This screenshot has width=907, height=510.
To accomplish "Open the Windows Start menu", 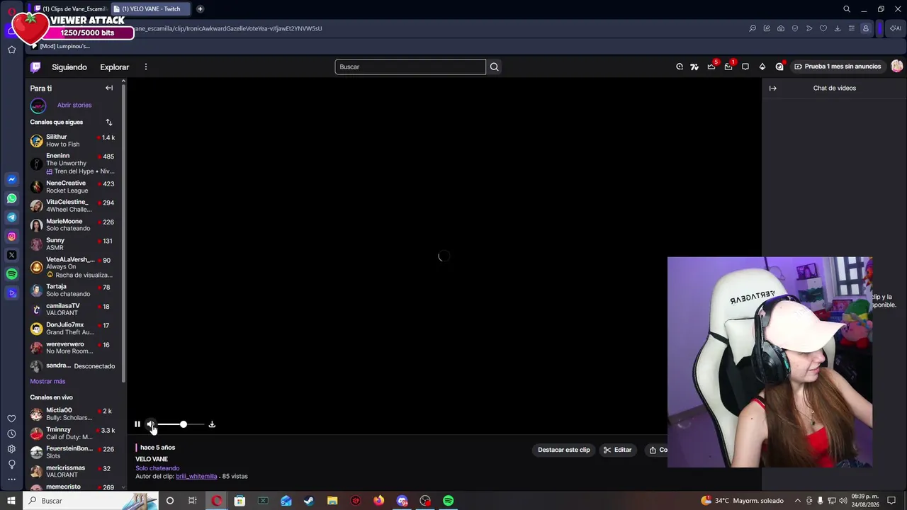I will 11,501.
